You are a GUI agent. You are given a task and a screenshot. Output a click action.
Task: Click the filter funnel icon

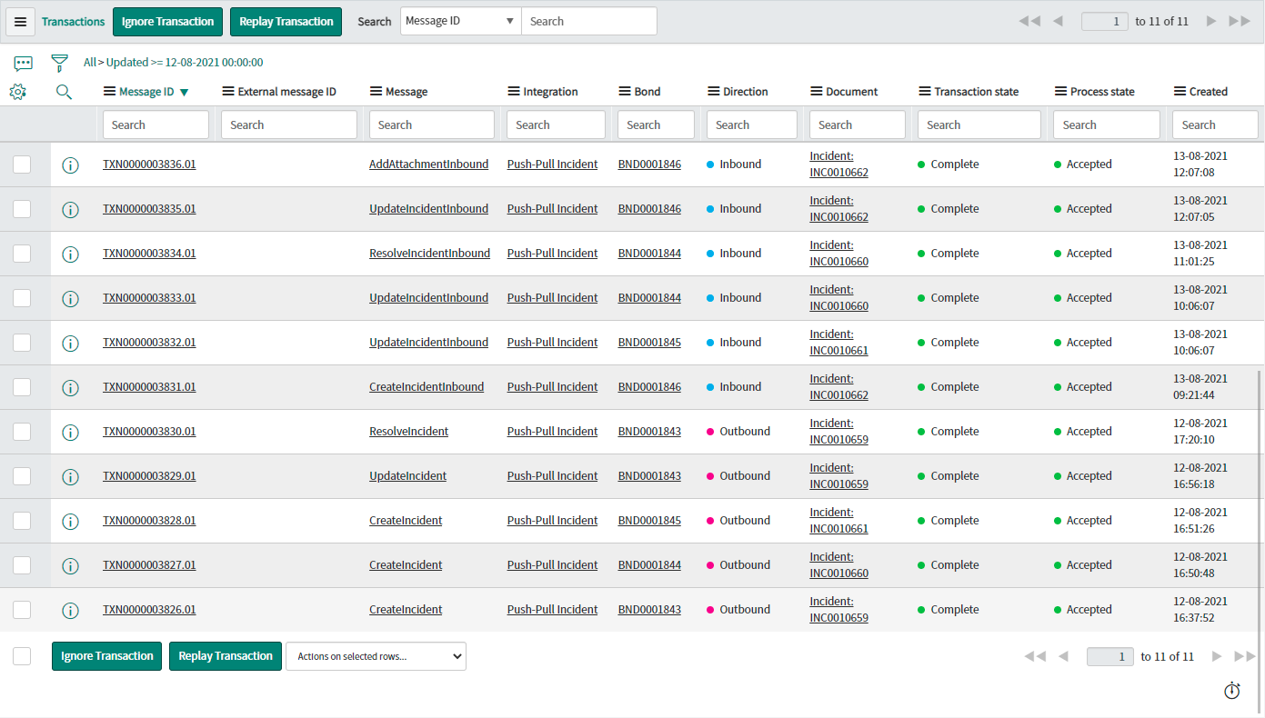[x=59, y=63]
